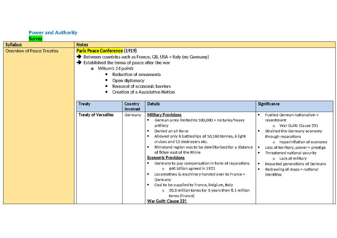Click '20.3 million tones for 5 years' sub-bullet
The height and width of the screenshot is (238, 337).
point(209,193)
